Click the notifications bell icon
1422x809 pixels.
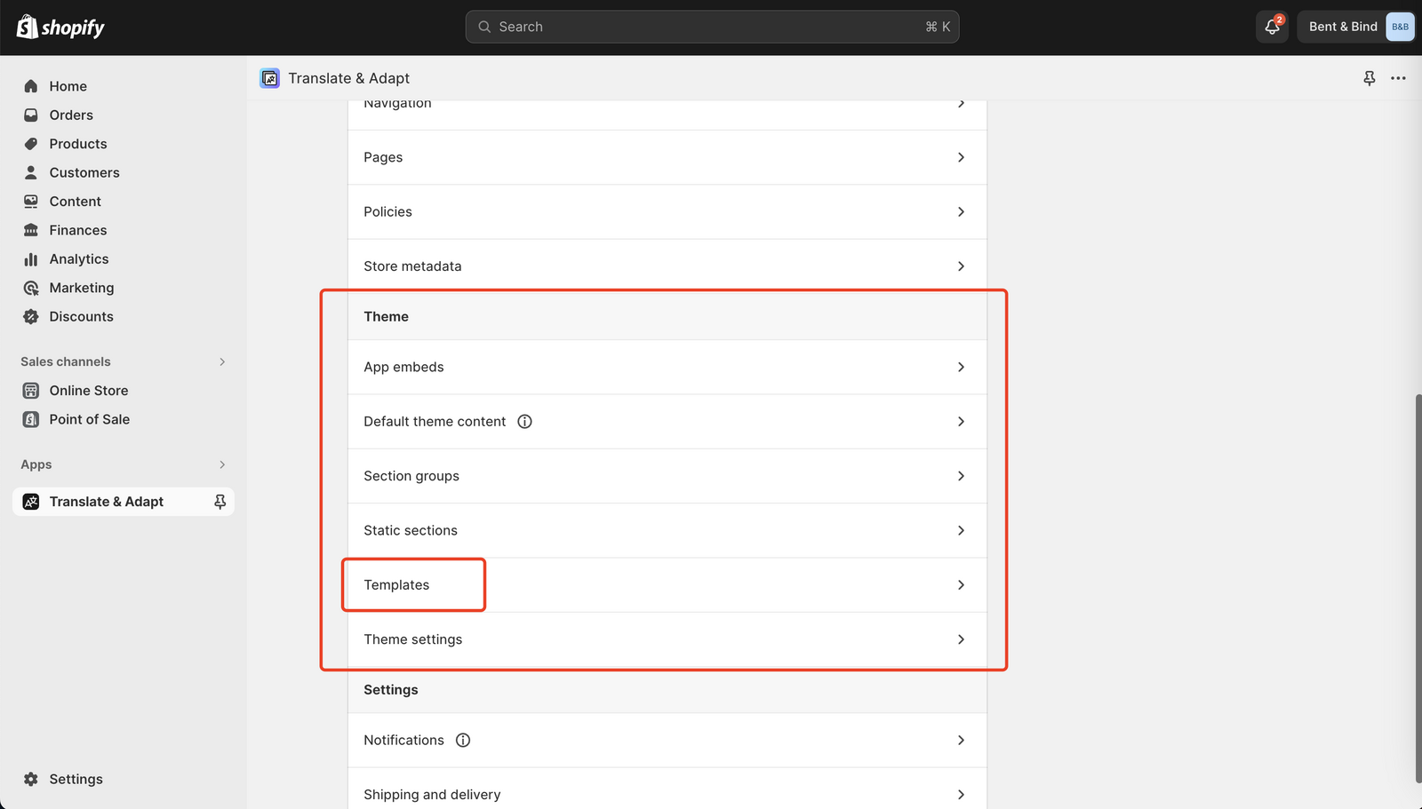tap(1272, 27)
